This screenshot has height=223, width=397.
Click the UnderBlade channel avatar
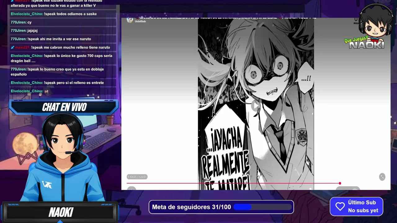point(130,20)
